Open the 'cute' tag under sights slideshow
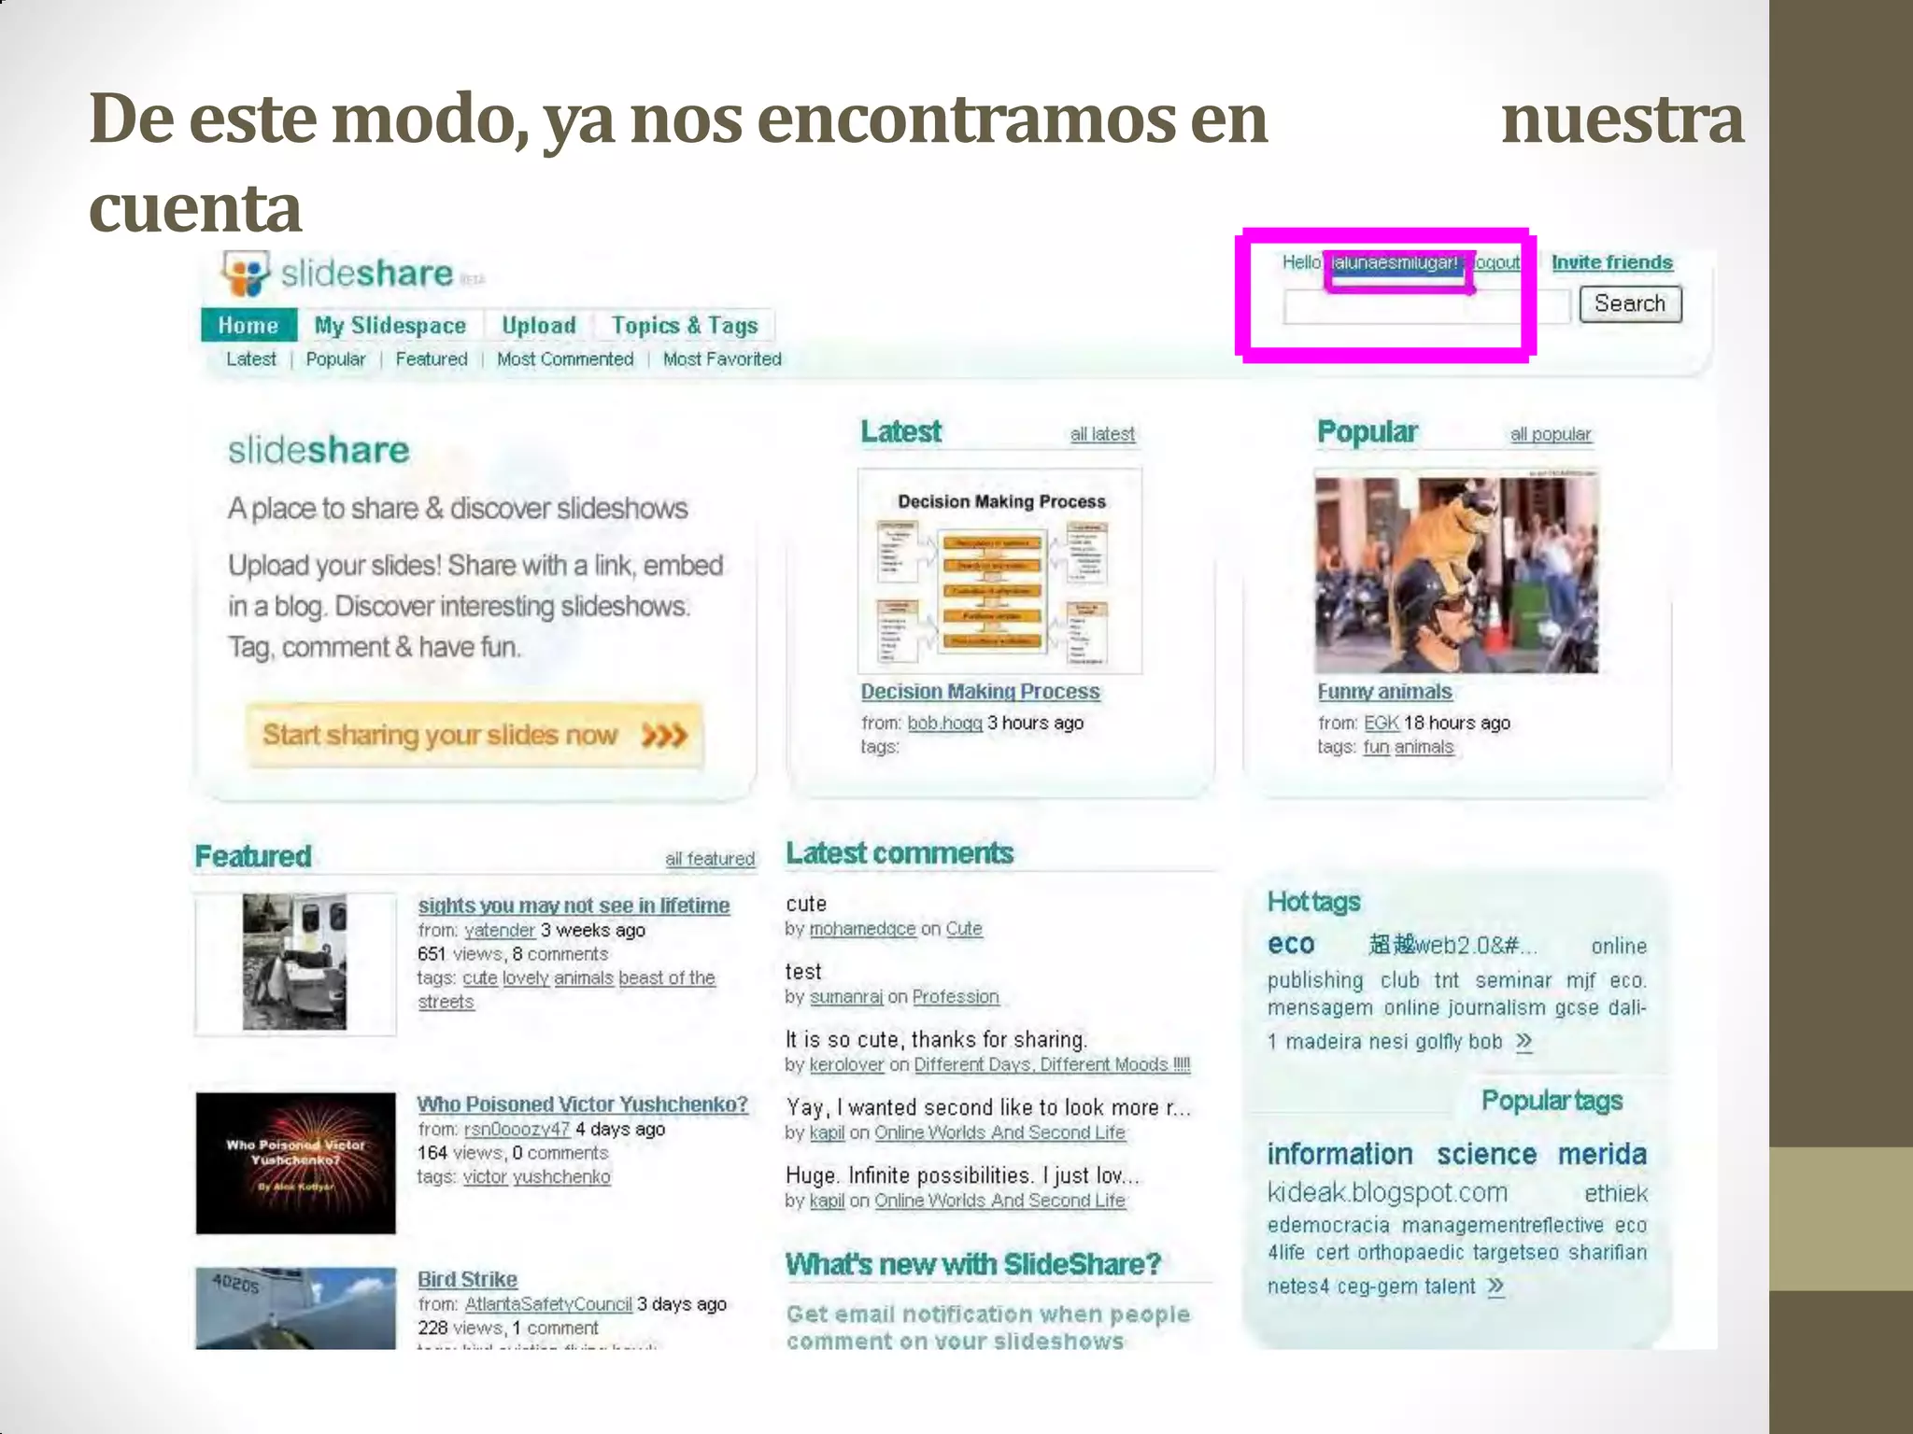The image size is (1913, 1434). pyautogui.click(x=479, y=978)
